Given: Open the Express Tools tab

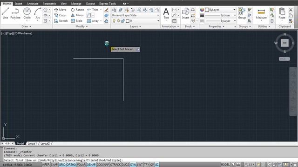Looking at the screenshot, I should pos(108,4).
